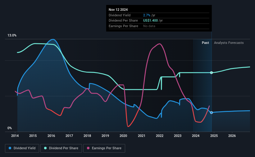The image size is (255, 157).
Task: Click tooltip 'Dividend Per Share' row label
Action: 123,21
